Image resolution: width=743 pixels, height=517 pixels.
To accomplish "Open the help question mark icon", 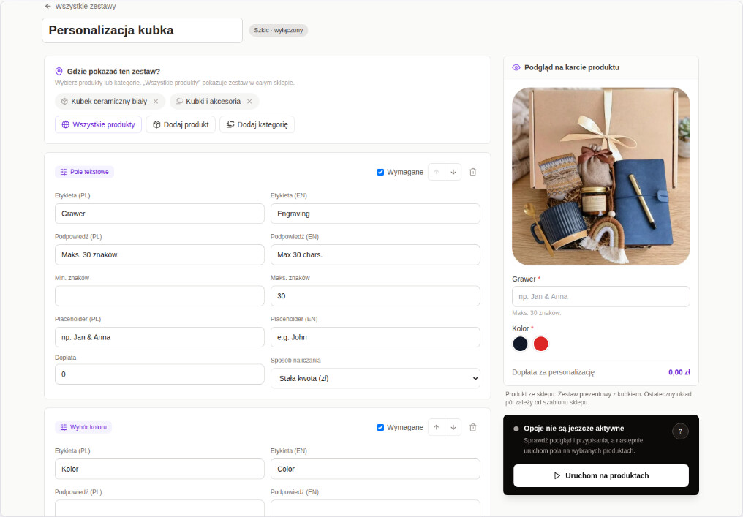I will (x=680, y=431).
